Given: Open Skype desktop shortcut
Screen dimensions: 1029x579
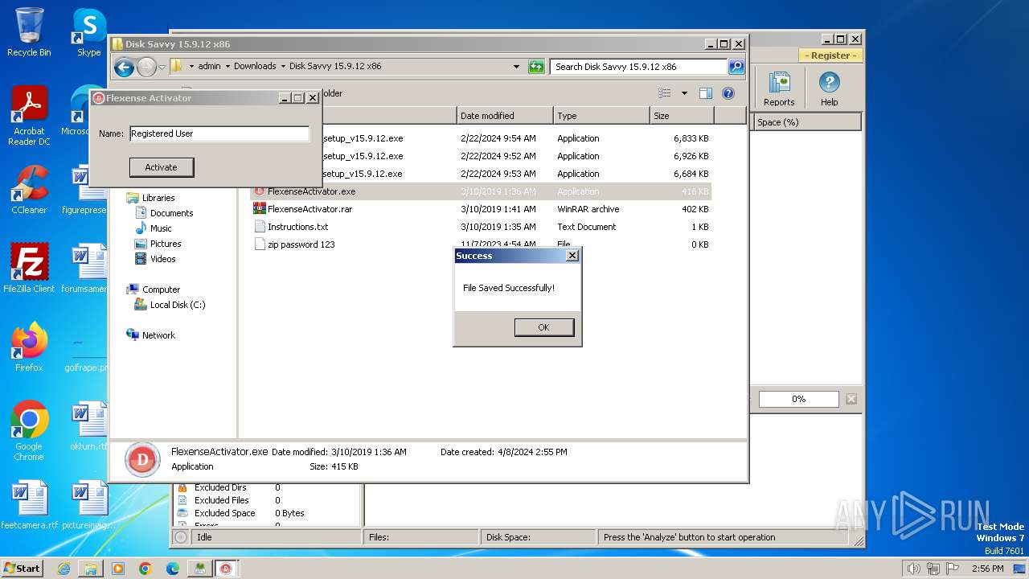Looking at the screenshot, I should click(x=88, y=33).
